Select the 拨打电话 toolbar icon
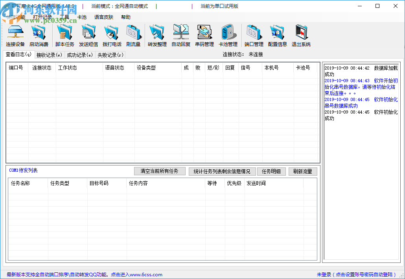The height and width of the screenshot is (279, 405). click(112, 35)
